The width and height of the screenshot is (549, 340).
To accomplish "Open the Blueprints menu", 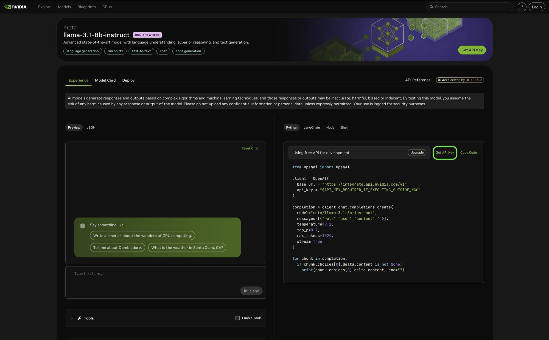I will [x=86, y=7].
